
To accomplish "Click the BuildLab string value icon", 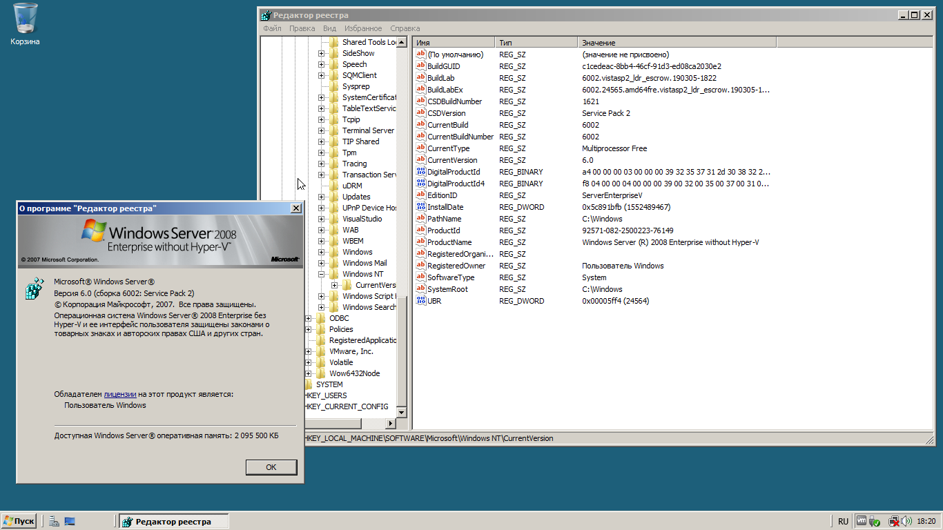I will point(421,78).
